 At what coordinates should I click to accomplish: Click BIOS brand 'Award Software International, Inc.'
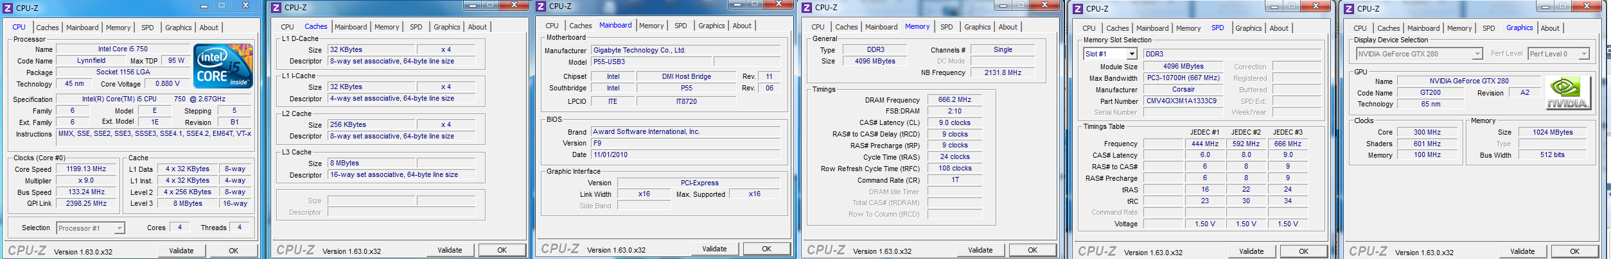click(x=686, y=132)
